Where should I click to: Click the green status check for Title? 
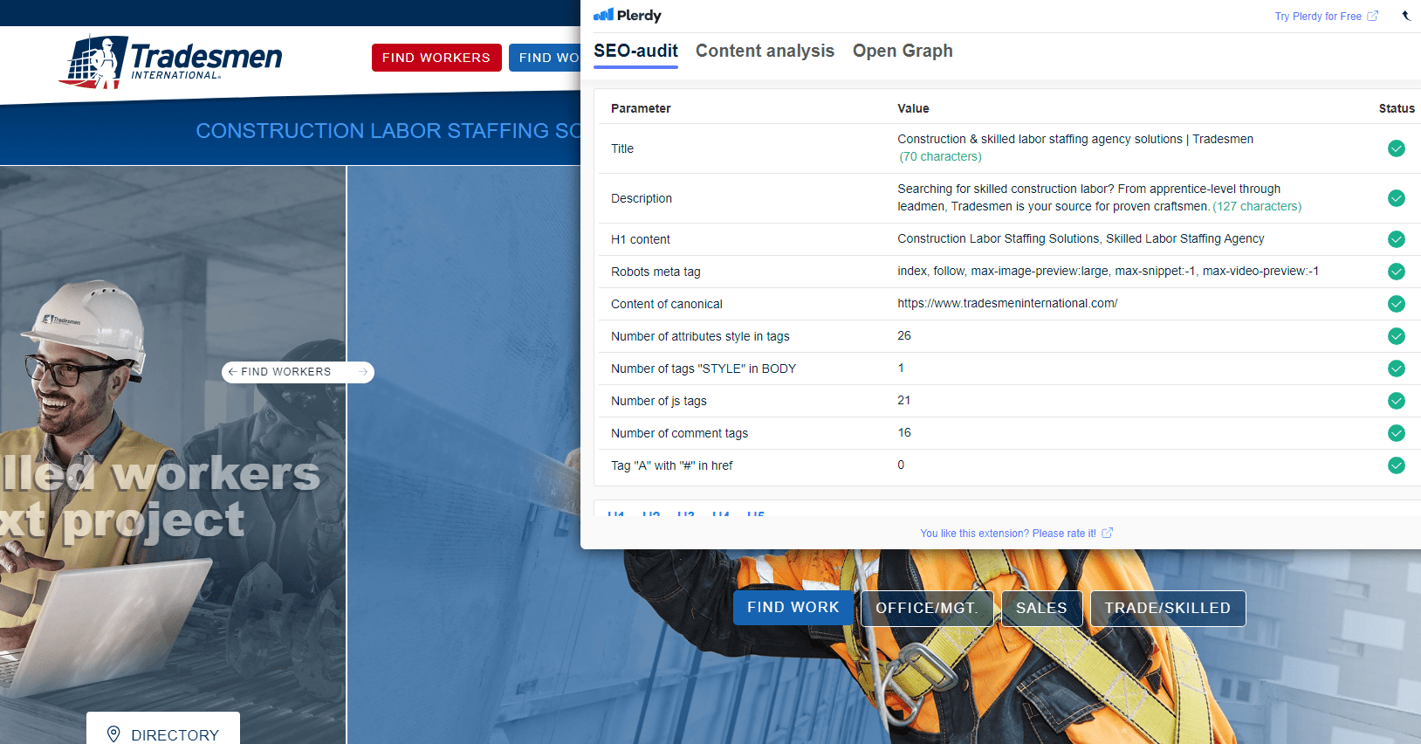pos(1397,148)
